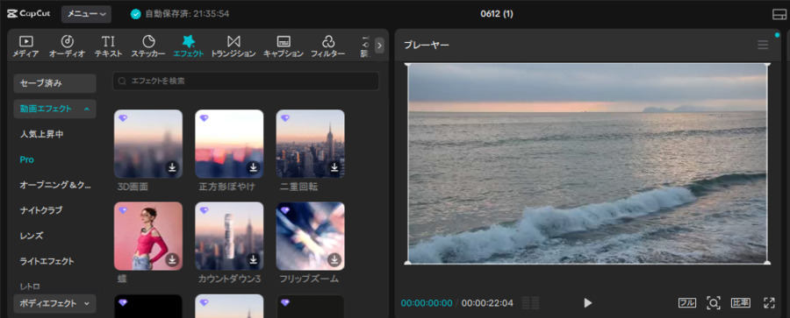Screen dimensions: 790x318
Task: Select the 二重回転 effect thumbnail
Action: click(311, 144)
